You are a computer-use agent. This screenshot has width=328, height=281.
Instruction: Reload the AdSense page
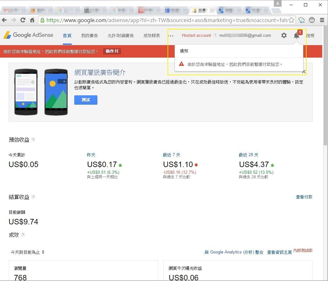(23, 20)
